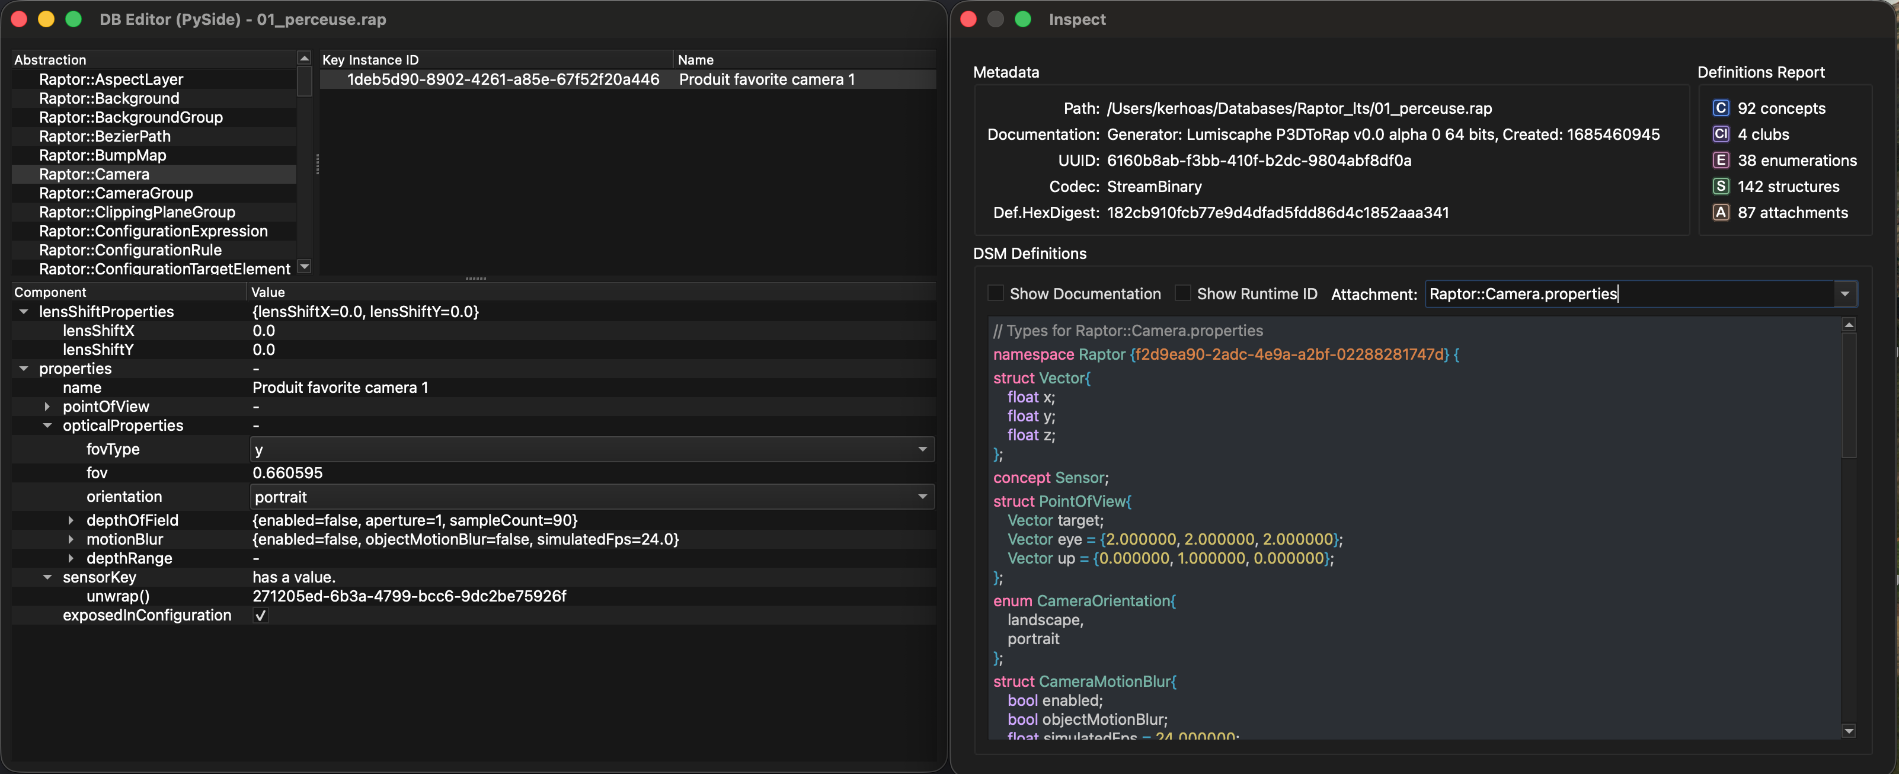
Task: Click the enumerations 'E' icon
Action: [1720, 160]
